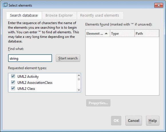The height and width of the screenshot is (132, 166).
Task: Click the element types scrollbar thumb
Action: (79, 79)
